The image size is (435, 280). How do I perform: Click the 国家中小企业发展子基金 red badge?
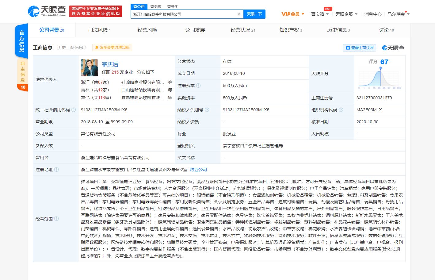point(96,11)
